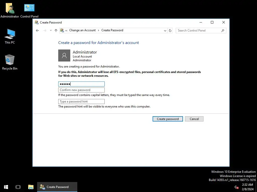The image size is (257, 192).
Task: Go back with the left arrow
Action: click(x=37, y=30)
